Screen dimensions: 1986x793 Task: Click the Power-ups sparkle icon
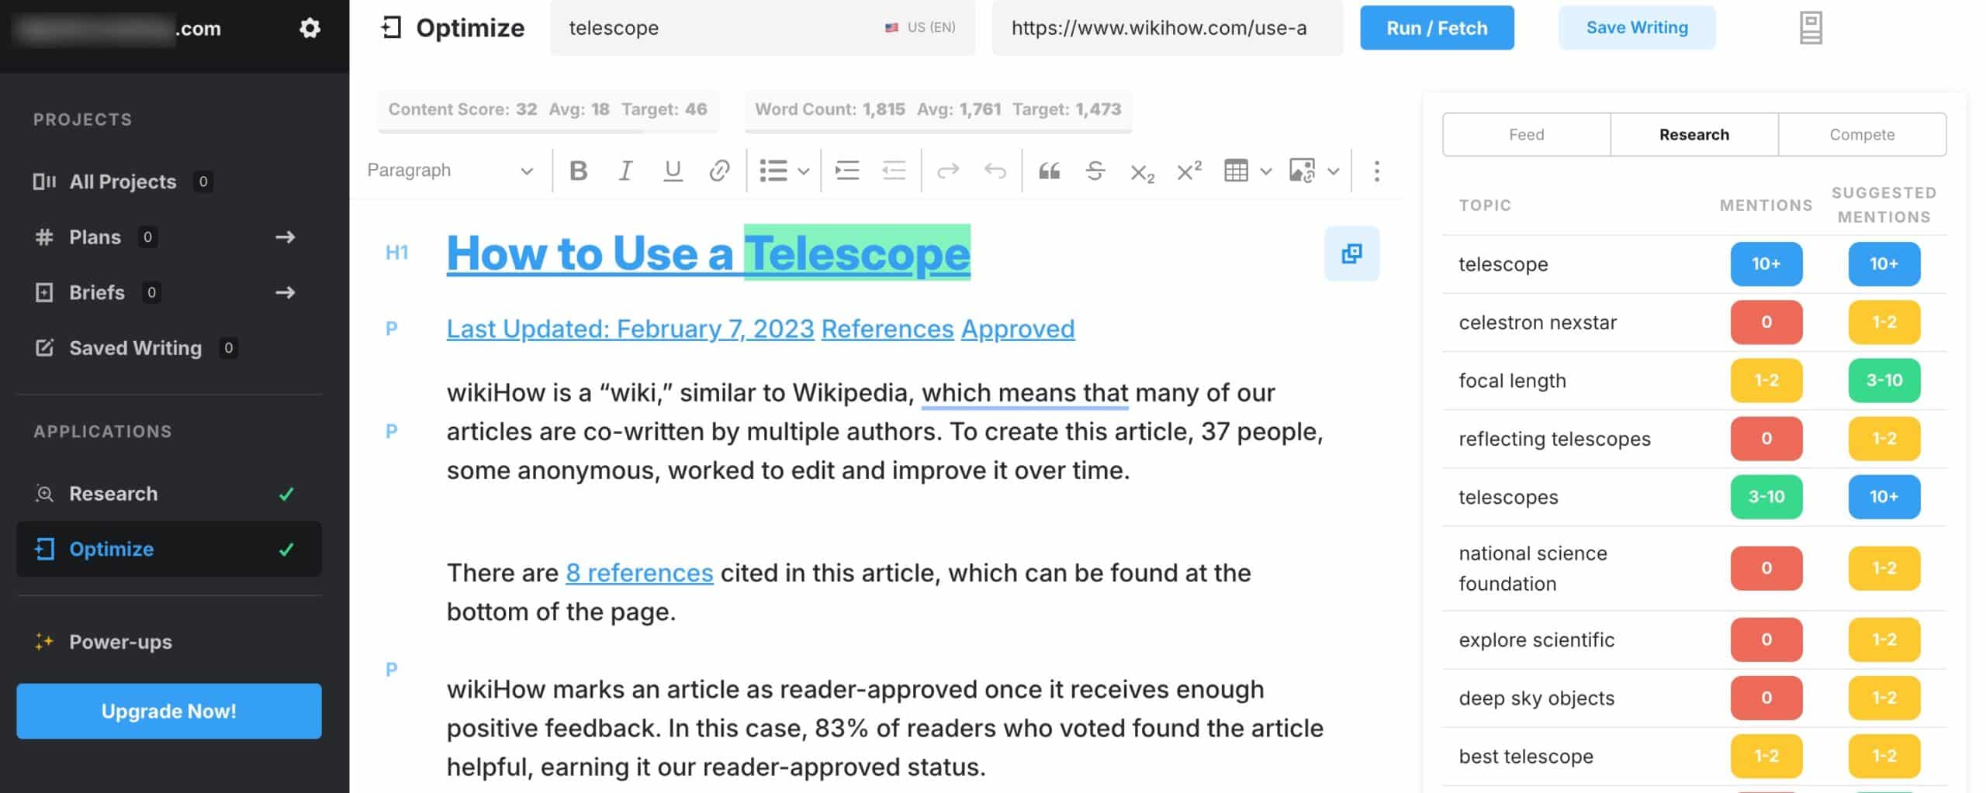[x=44, y=642]
